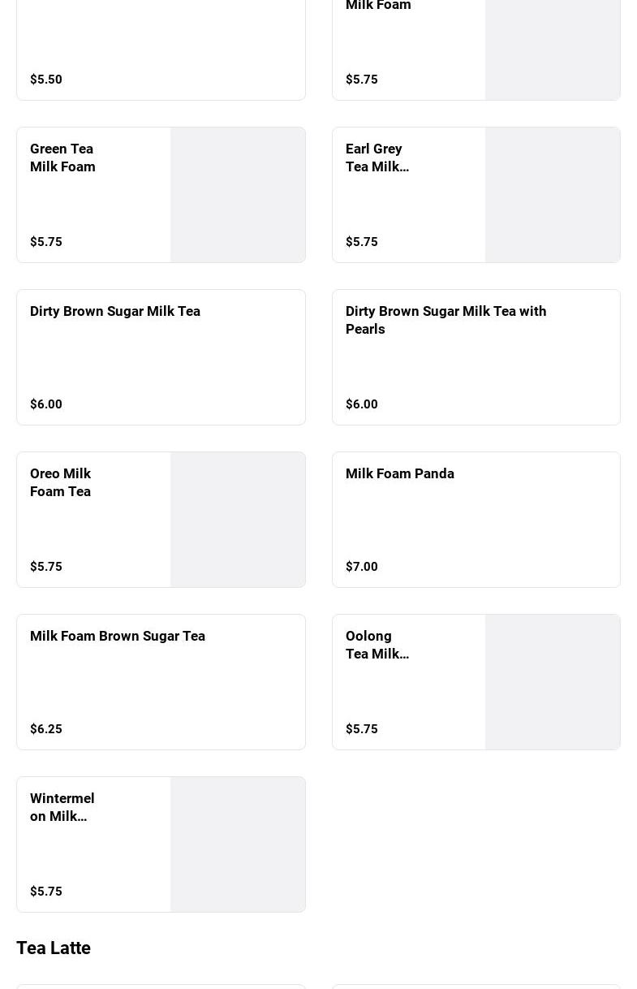Click the Earl Grey Tea image placeholder

553,195
